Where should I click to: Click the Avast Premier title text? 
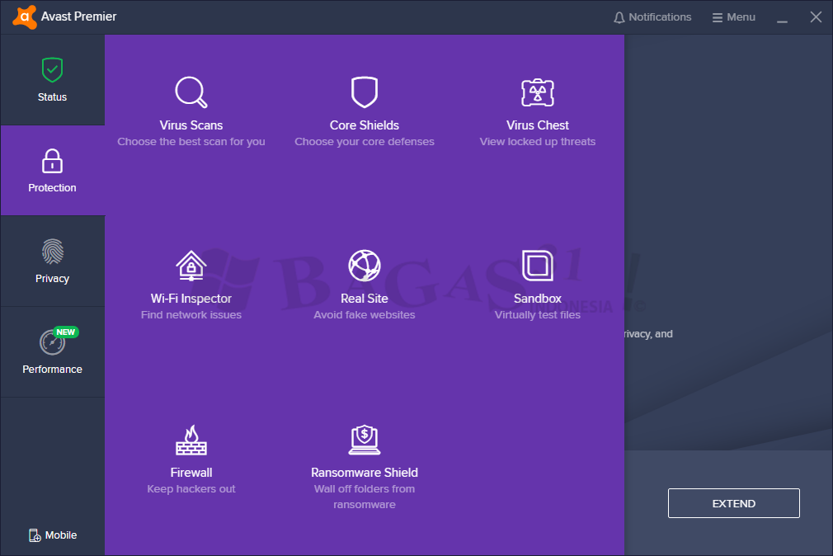point(78,16)
